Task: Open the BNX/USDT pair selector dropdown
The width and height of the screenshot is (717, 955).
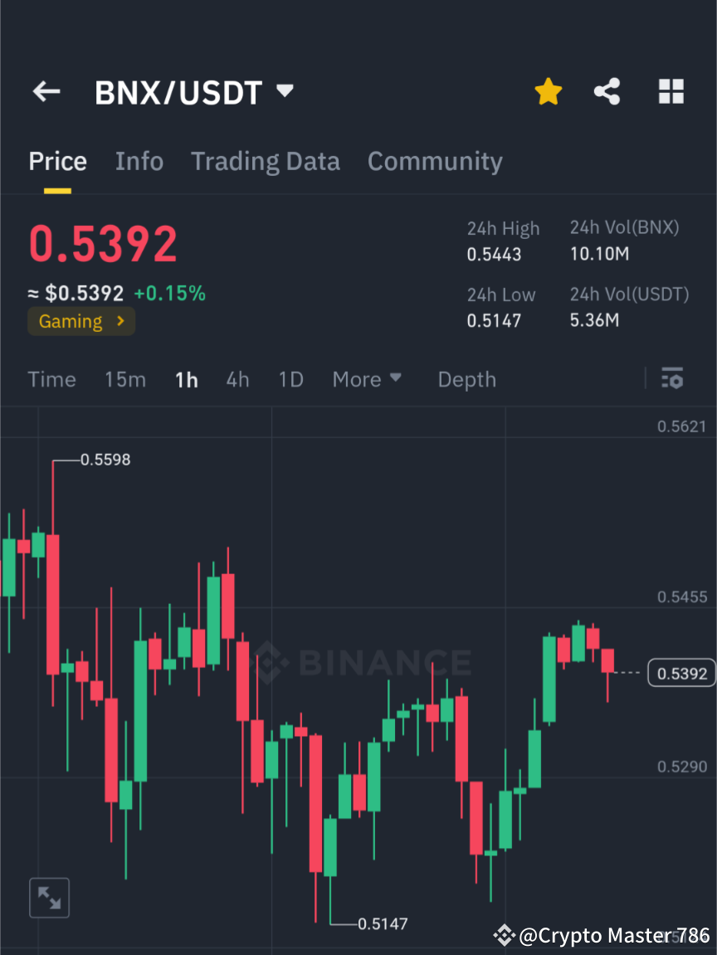Action: pos(283,92)
